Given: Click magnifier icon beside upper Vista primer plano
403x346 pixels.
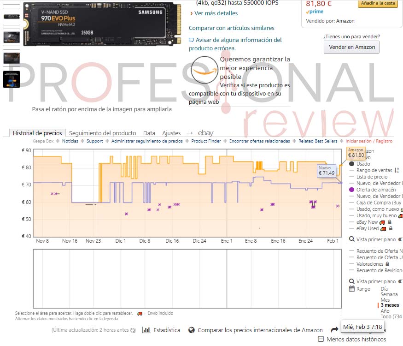Looking at the screenshot, I should coord(352,239).
